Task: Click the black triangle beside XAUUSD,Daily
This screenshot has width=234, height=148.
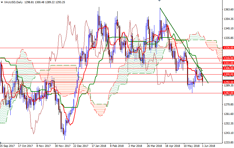Action: point(2,2)
